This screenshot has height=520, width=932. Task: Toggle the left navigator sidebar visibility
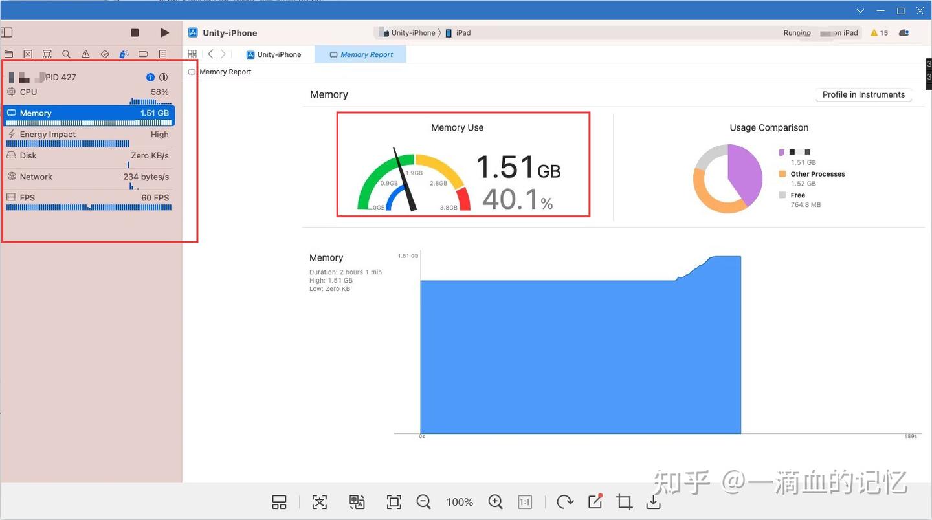click(x=7, y=32)
